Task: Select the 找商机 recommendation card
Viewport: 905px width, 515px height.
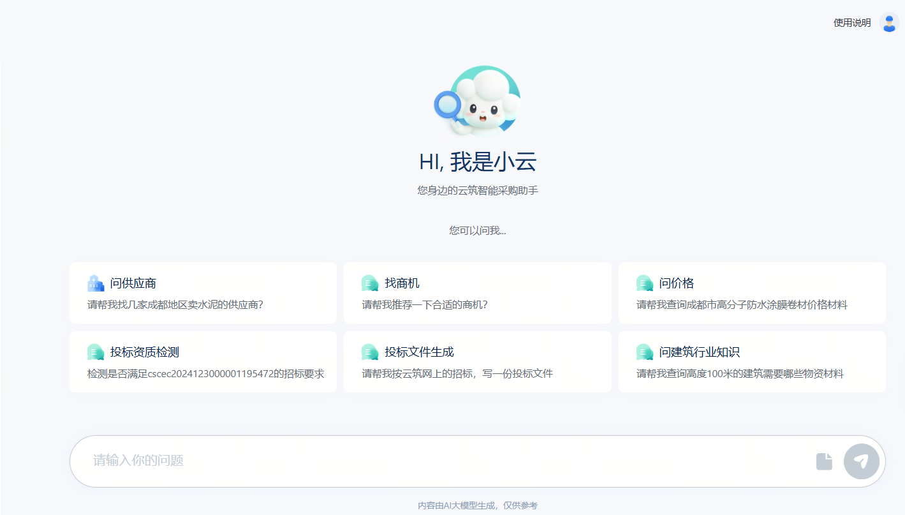Action: click(x=477, y=293)
